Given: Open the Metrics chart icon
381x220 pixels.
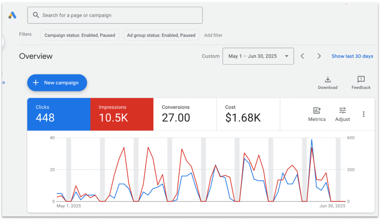Looking at the screenshot, I should pos(317,111).
